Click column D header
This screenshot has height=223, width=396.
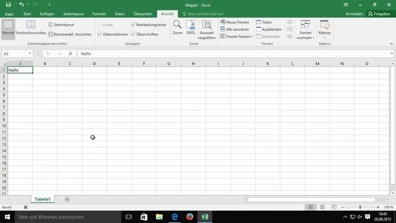pos(94,64)
